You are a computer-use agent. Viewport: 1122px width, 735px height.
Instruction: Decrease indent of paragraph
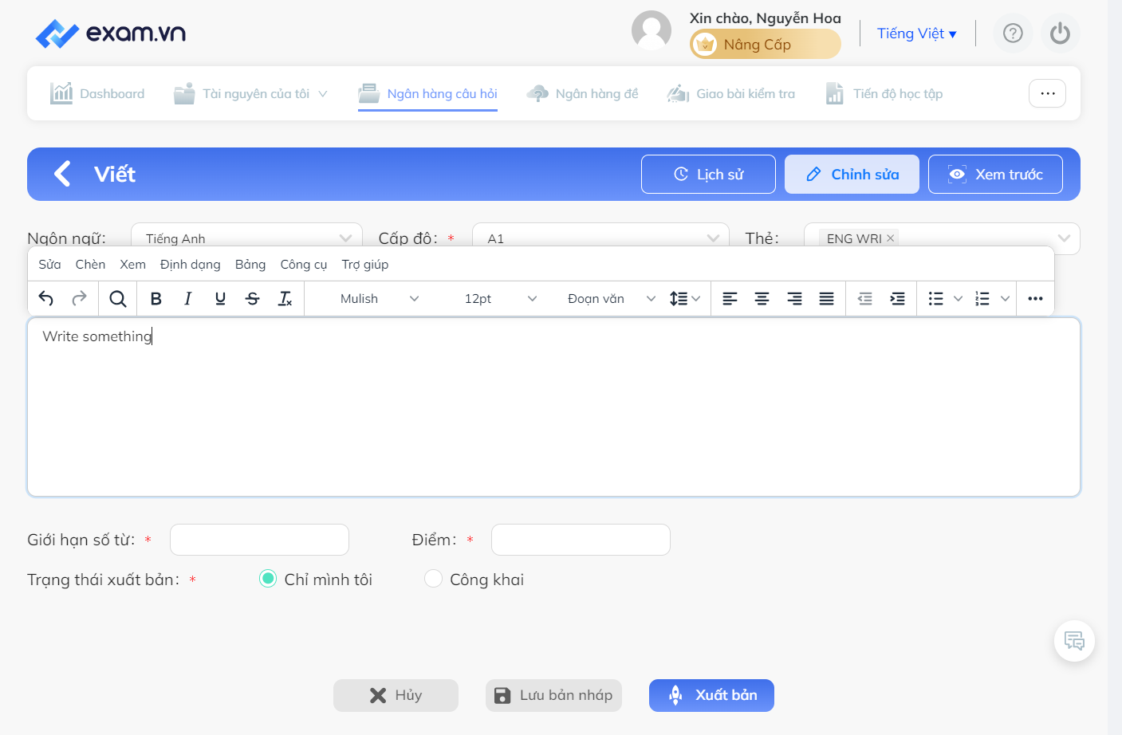(865, 299)
